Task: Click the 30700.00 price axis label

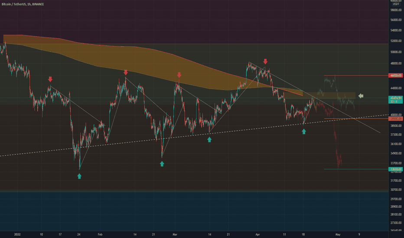Action: pyautogui.click(x=396, y=190)
